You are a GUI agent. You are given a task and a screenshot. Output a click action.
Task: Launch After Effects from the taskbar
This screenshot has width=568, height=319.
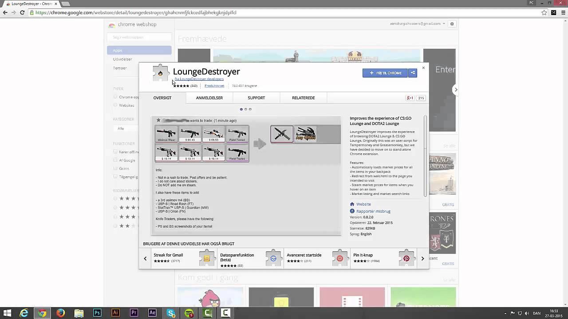[x=152, y=313]
